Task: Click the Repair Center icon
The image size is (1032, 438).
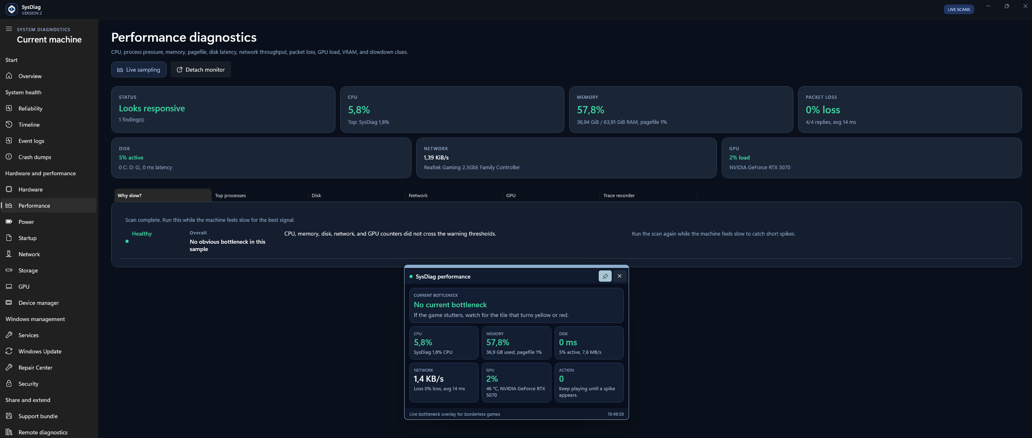Action: click(x=9, y=367)
